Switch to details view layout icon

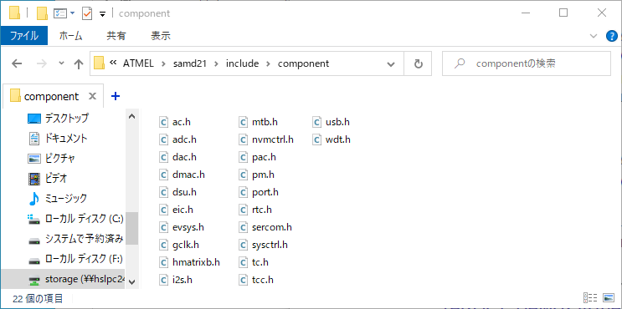[590, 298]
